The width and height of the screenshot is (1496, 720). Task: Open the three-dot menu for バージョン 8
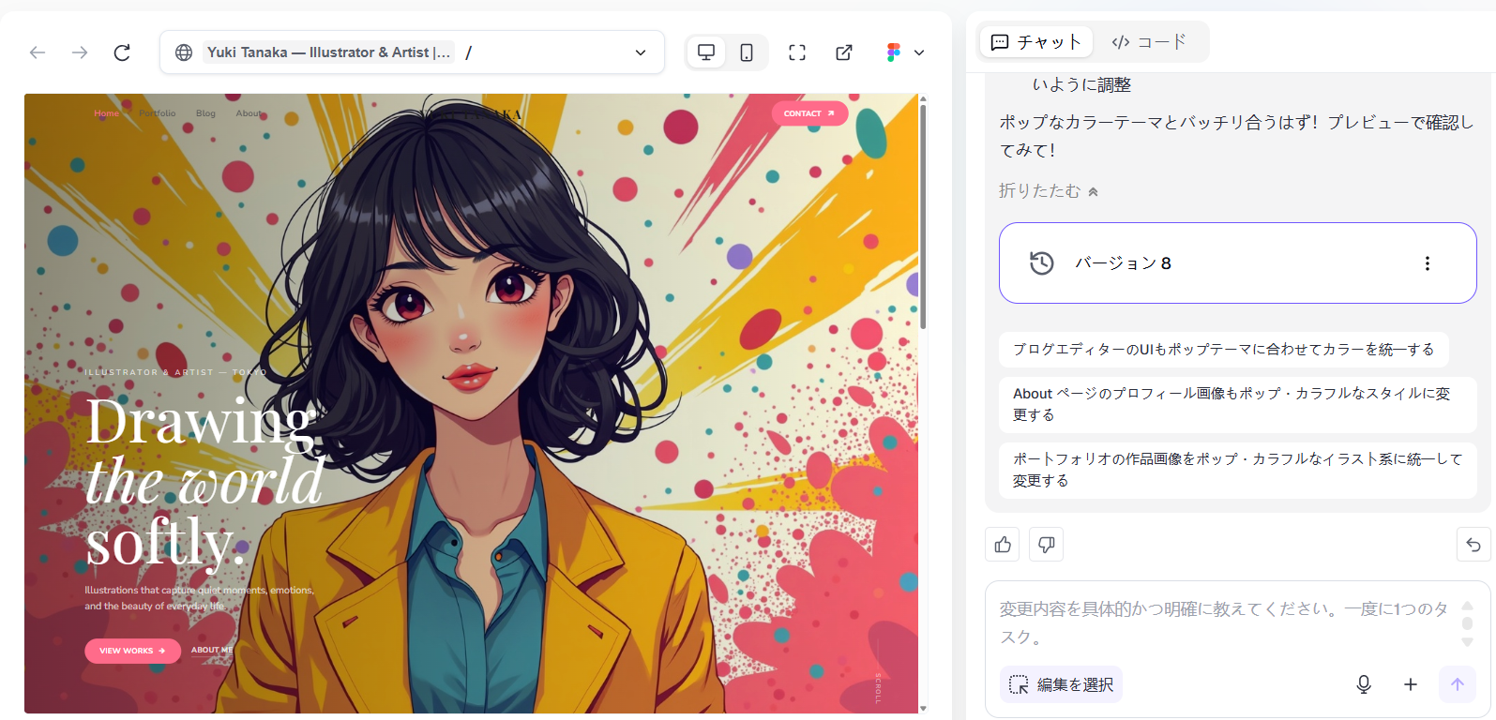tap(1428, 263)
